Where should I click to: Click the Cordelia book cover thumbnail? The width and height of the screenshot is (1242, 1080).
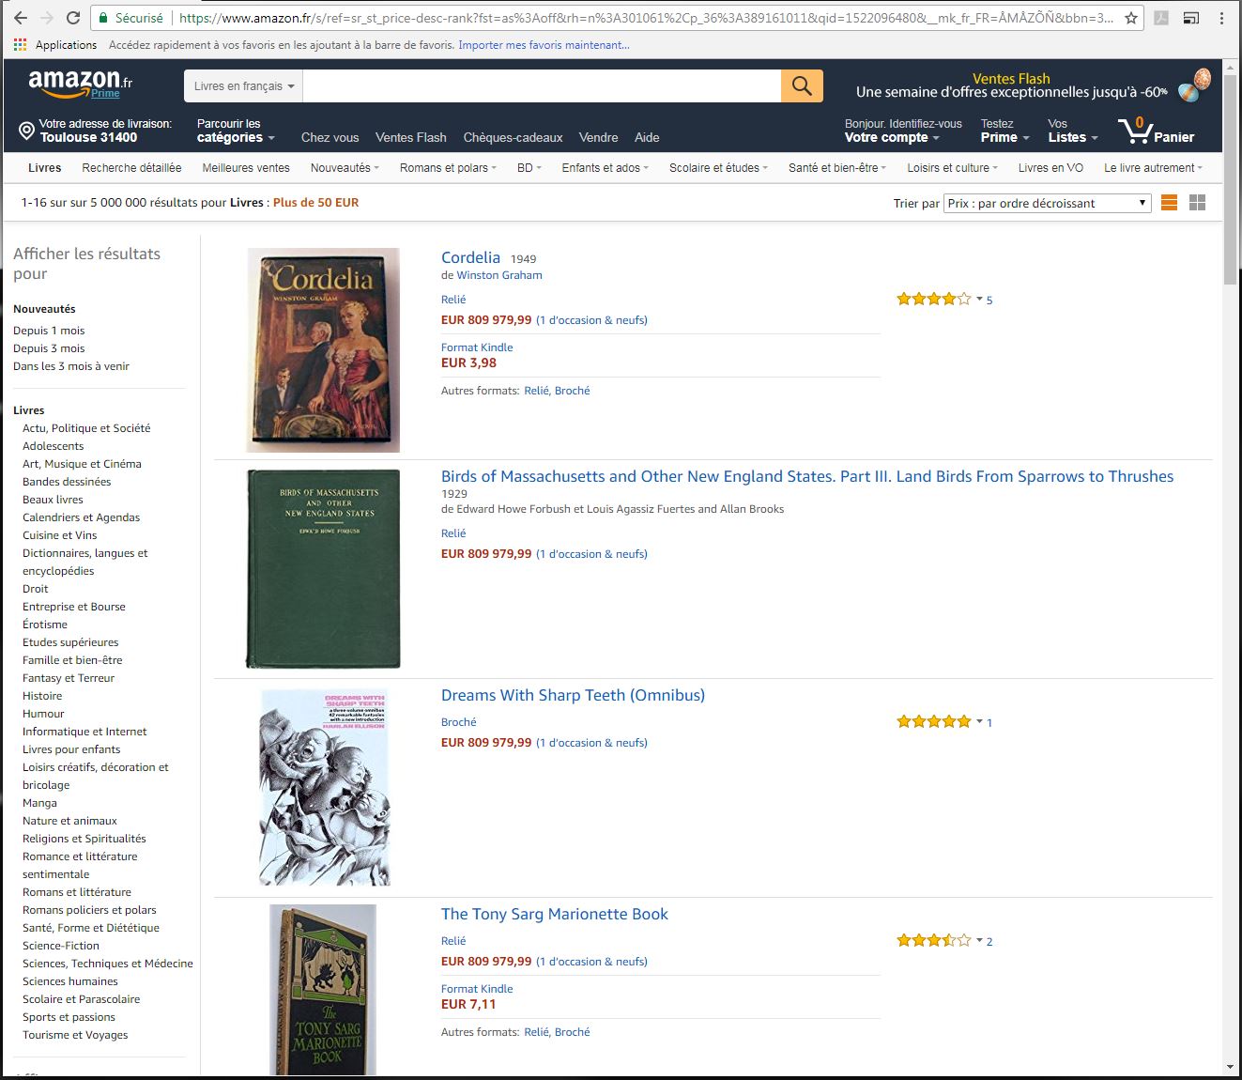[x=323, y=349]
